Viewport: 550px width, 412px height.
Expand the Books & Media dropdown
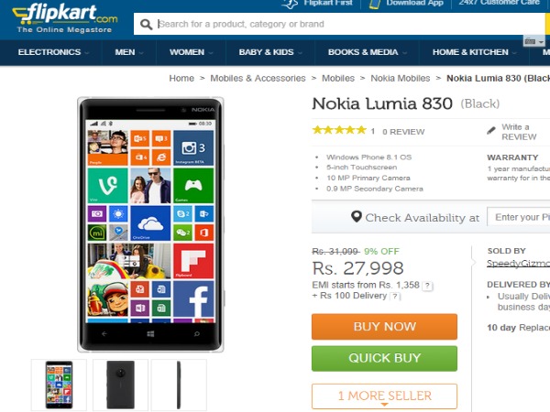(367, 52)
